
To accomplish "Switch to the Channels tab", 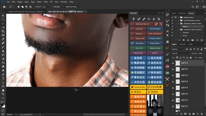I will (x=182, y=44).
